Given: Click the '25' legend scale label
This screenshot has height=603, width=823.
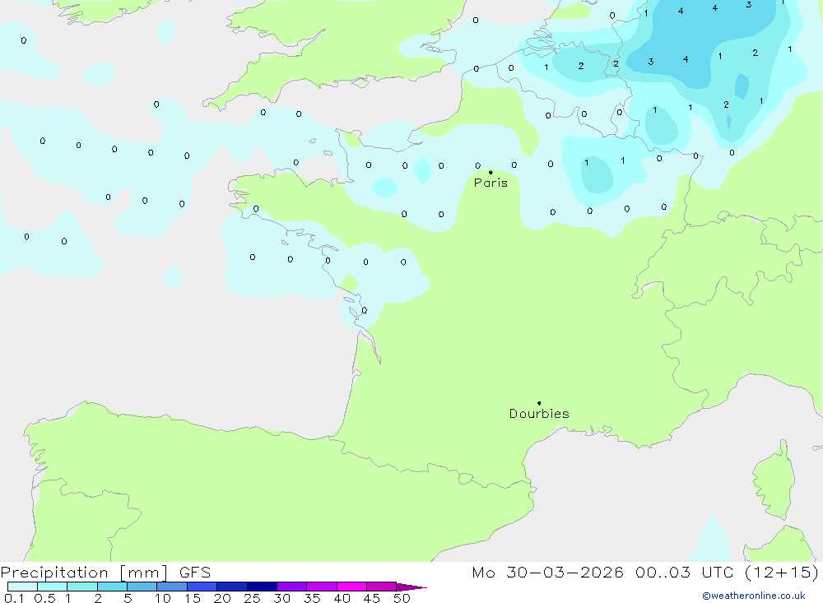Looking at the screenshot, I should click(x=252, y=598).
